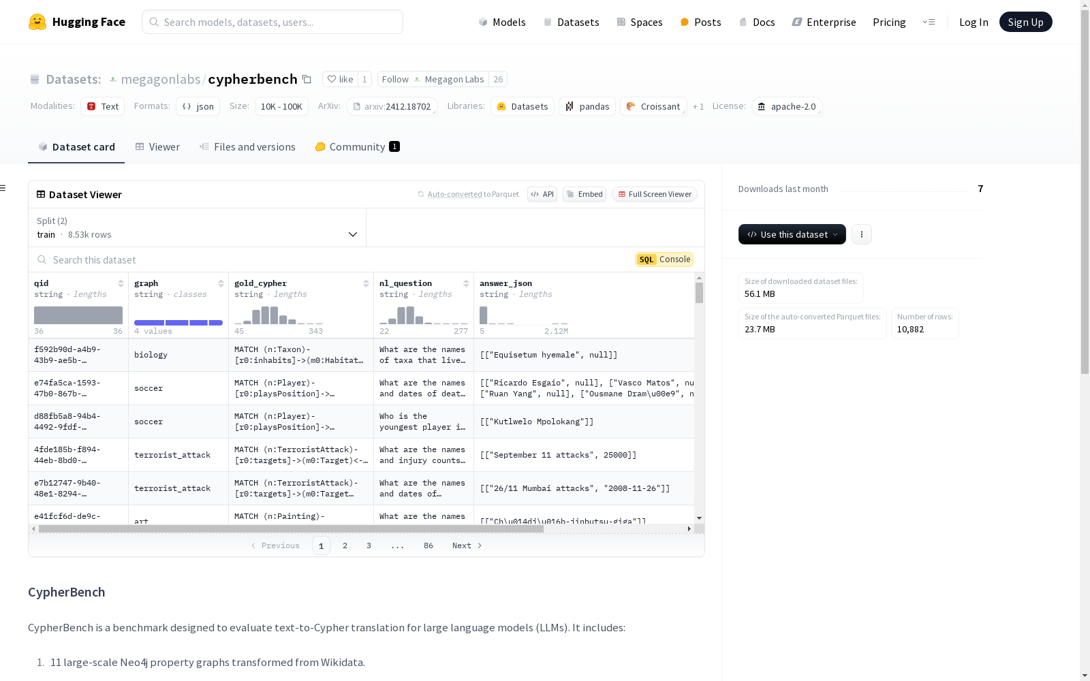Screen dimensions: 1090x681
Task: Click the Hugging Face logo icon
Action: (x=37, y=22)
